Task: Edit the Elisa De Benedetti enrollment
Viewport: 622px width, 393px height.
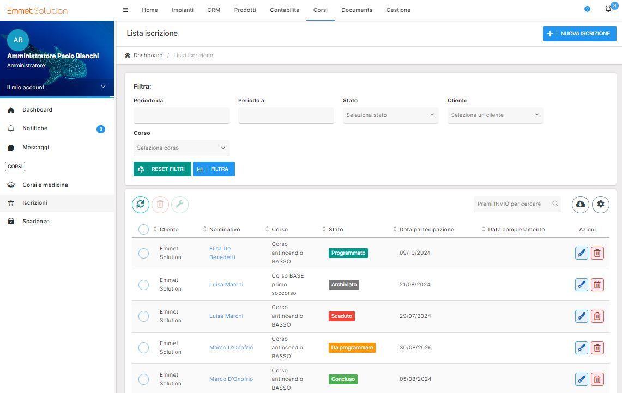Action: pyautogui.click(x=582, y=253)
